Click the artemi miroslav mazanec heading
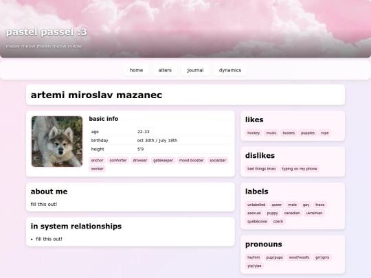This screenshot has width=371, height=278. point(97,95)
